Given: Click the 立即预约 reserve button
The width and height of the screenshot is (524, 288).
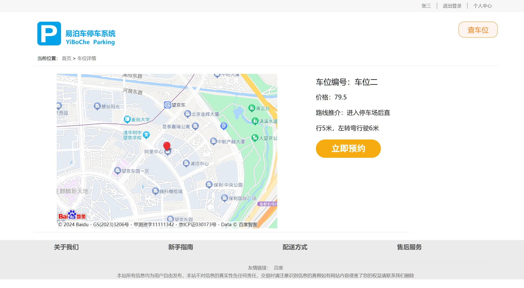Looking at the screenshot, I should point(348,149).
